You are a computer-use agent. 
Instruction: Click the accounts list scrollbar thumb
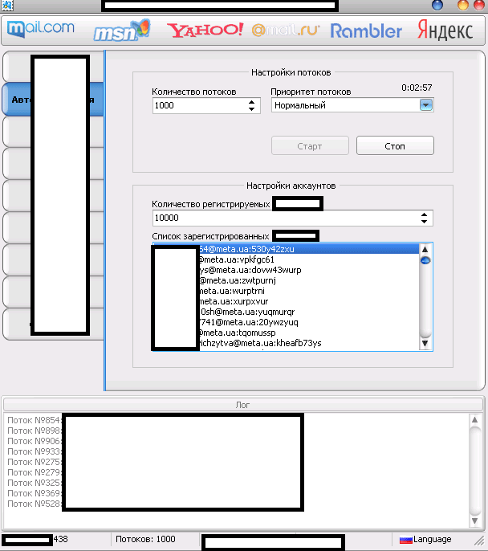click(425, 260)
